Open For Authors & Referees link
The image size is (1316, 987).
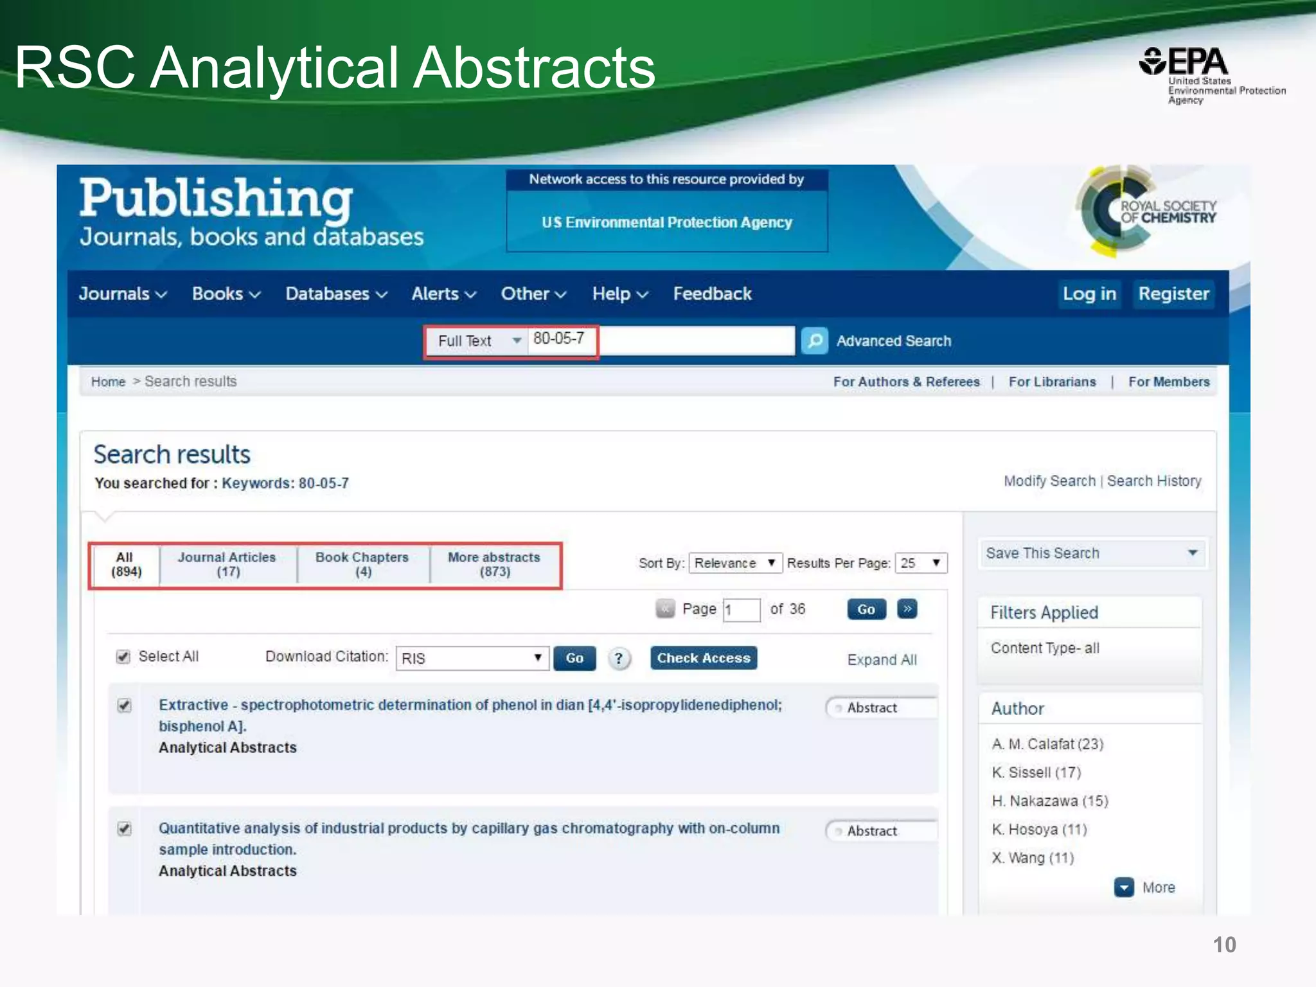point(907,382)
